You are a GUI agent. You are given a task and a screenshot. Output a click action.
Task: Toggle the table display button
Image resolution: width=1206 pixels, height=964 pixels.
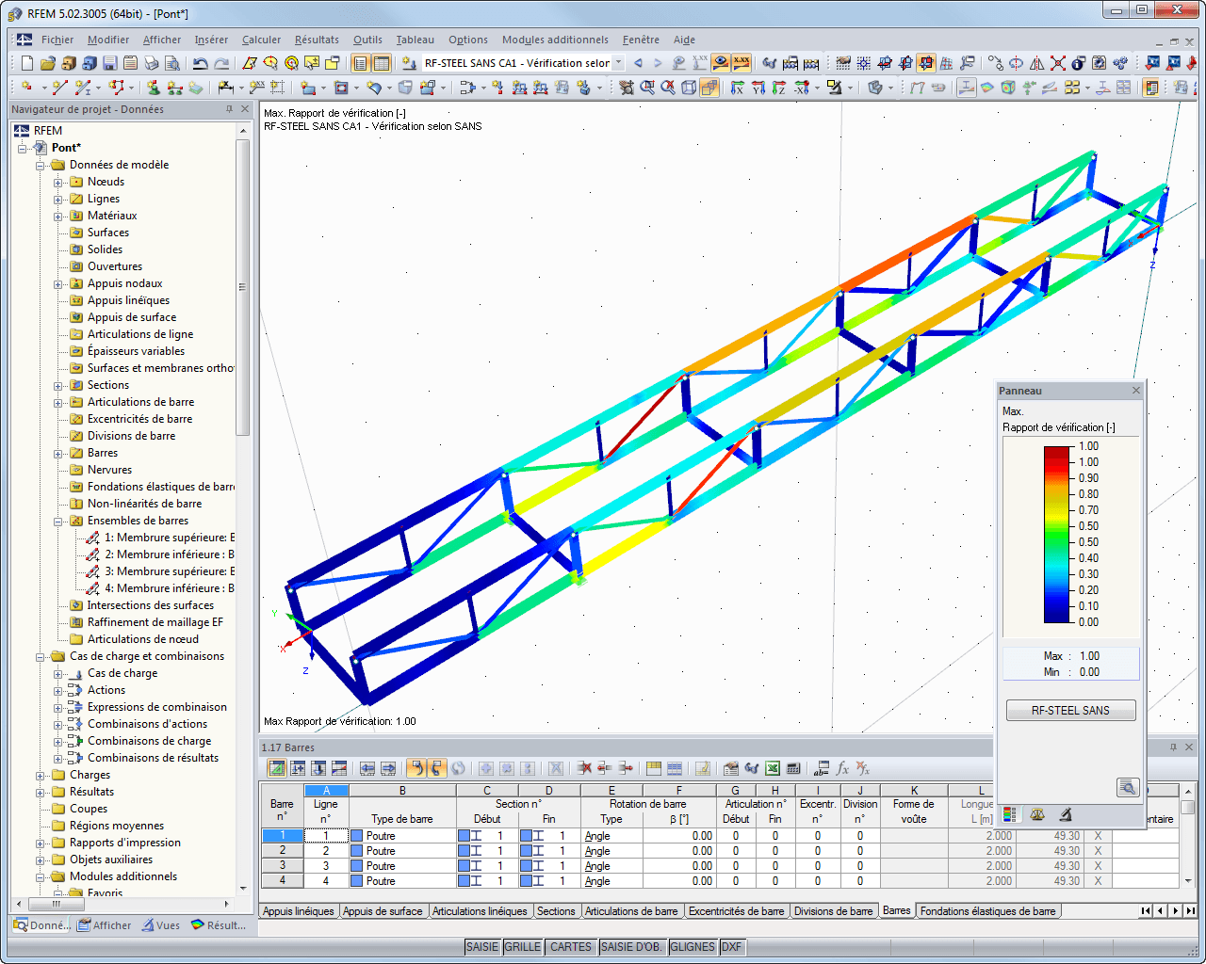pyautogui.click(x=381, y=63)
